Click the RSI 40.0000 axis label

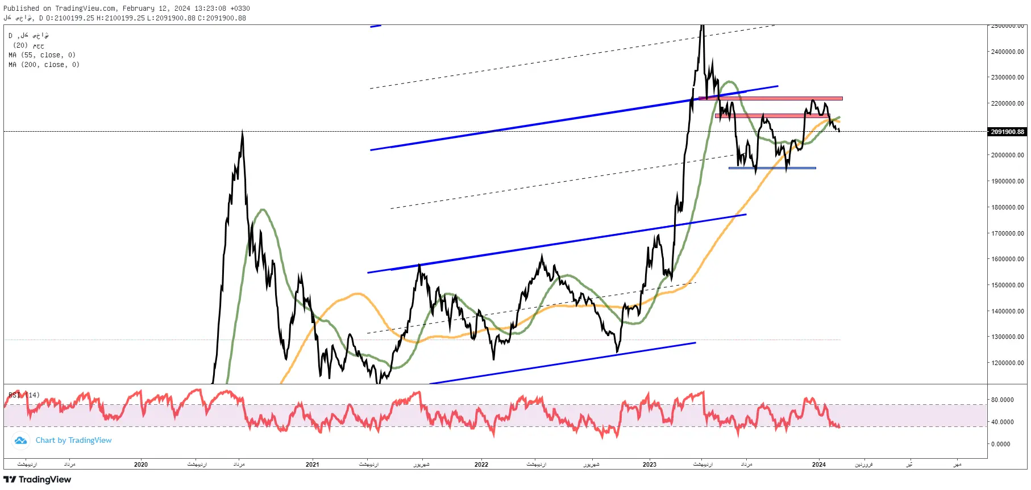coord(1002,422)
